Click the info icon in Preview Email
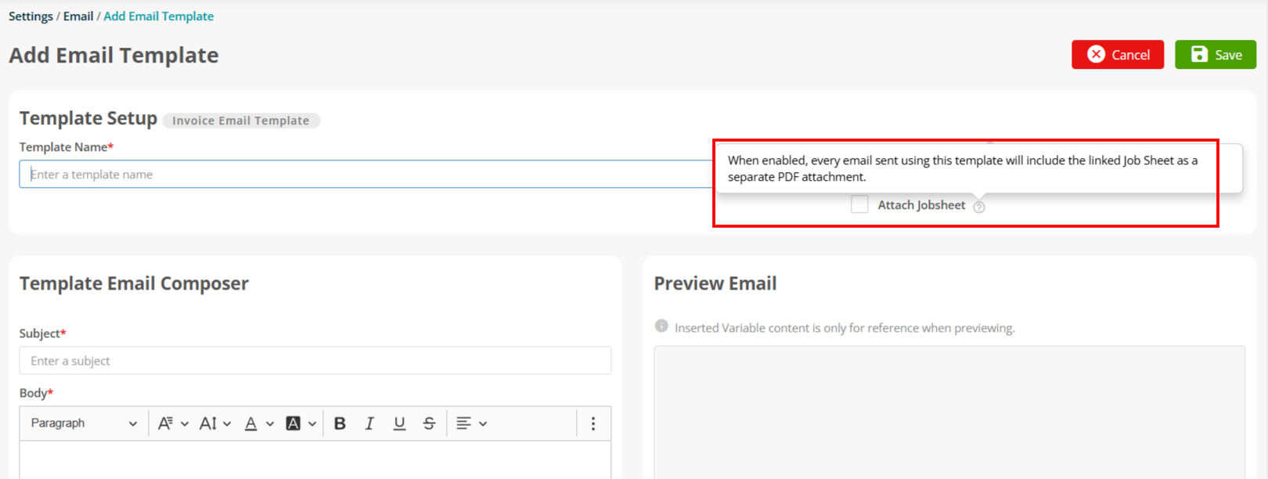 click(661, 326)
